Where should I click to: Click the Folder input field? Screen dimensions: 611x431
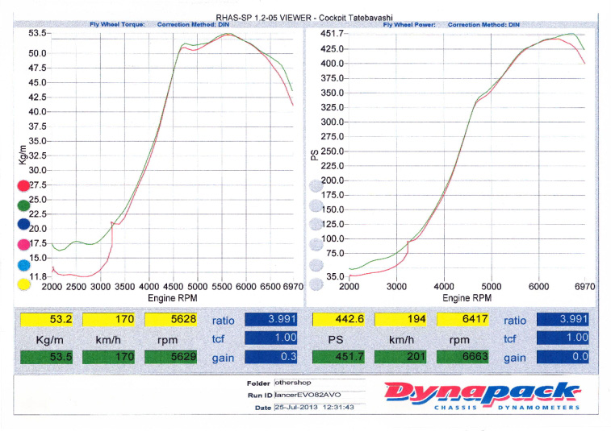point(320,383)
